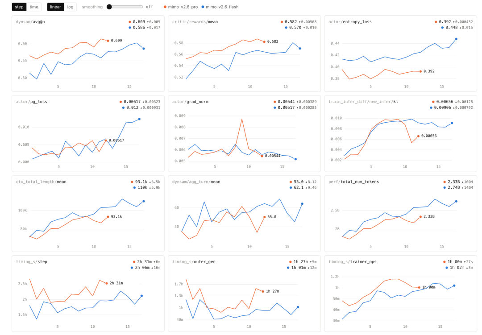Click the timing_s/trainer_ops chart title
Screen dimensions: 482x335
pyautogui.click(x=352, y=262)
